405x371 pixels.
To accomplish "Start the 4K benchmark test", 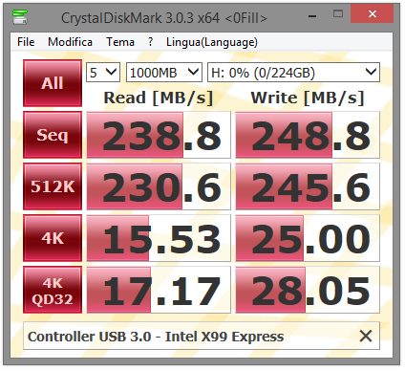I will pos(53,238).
